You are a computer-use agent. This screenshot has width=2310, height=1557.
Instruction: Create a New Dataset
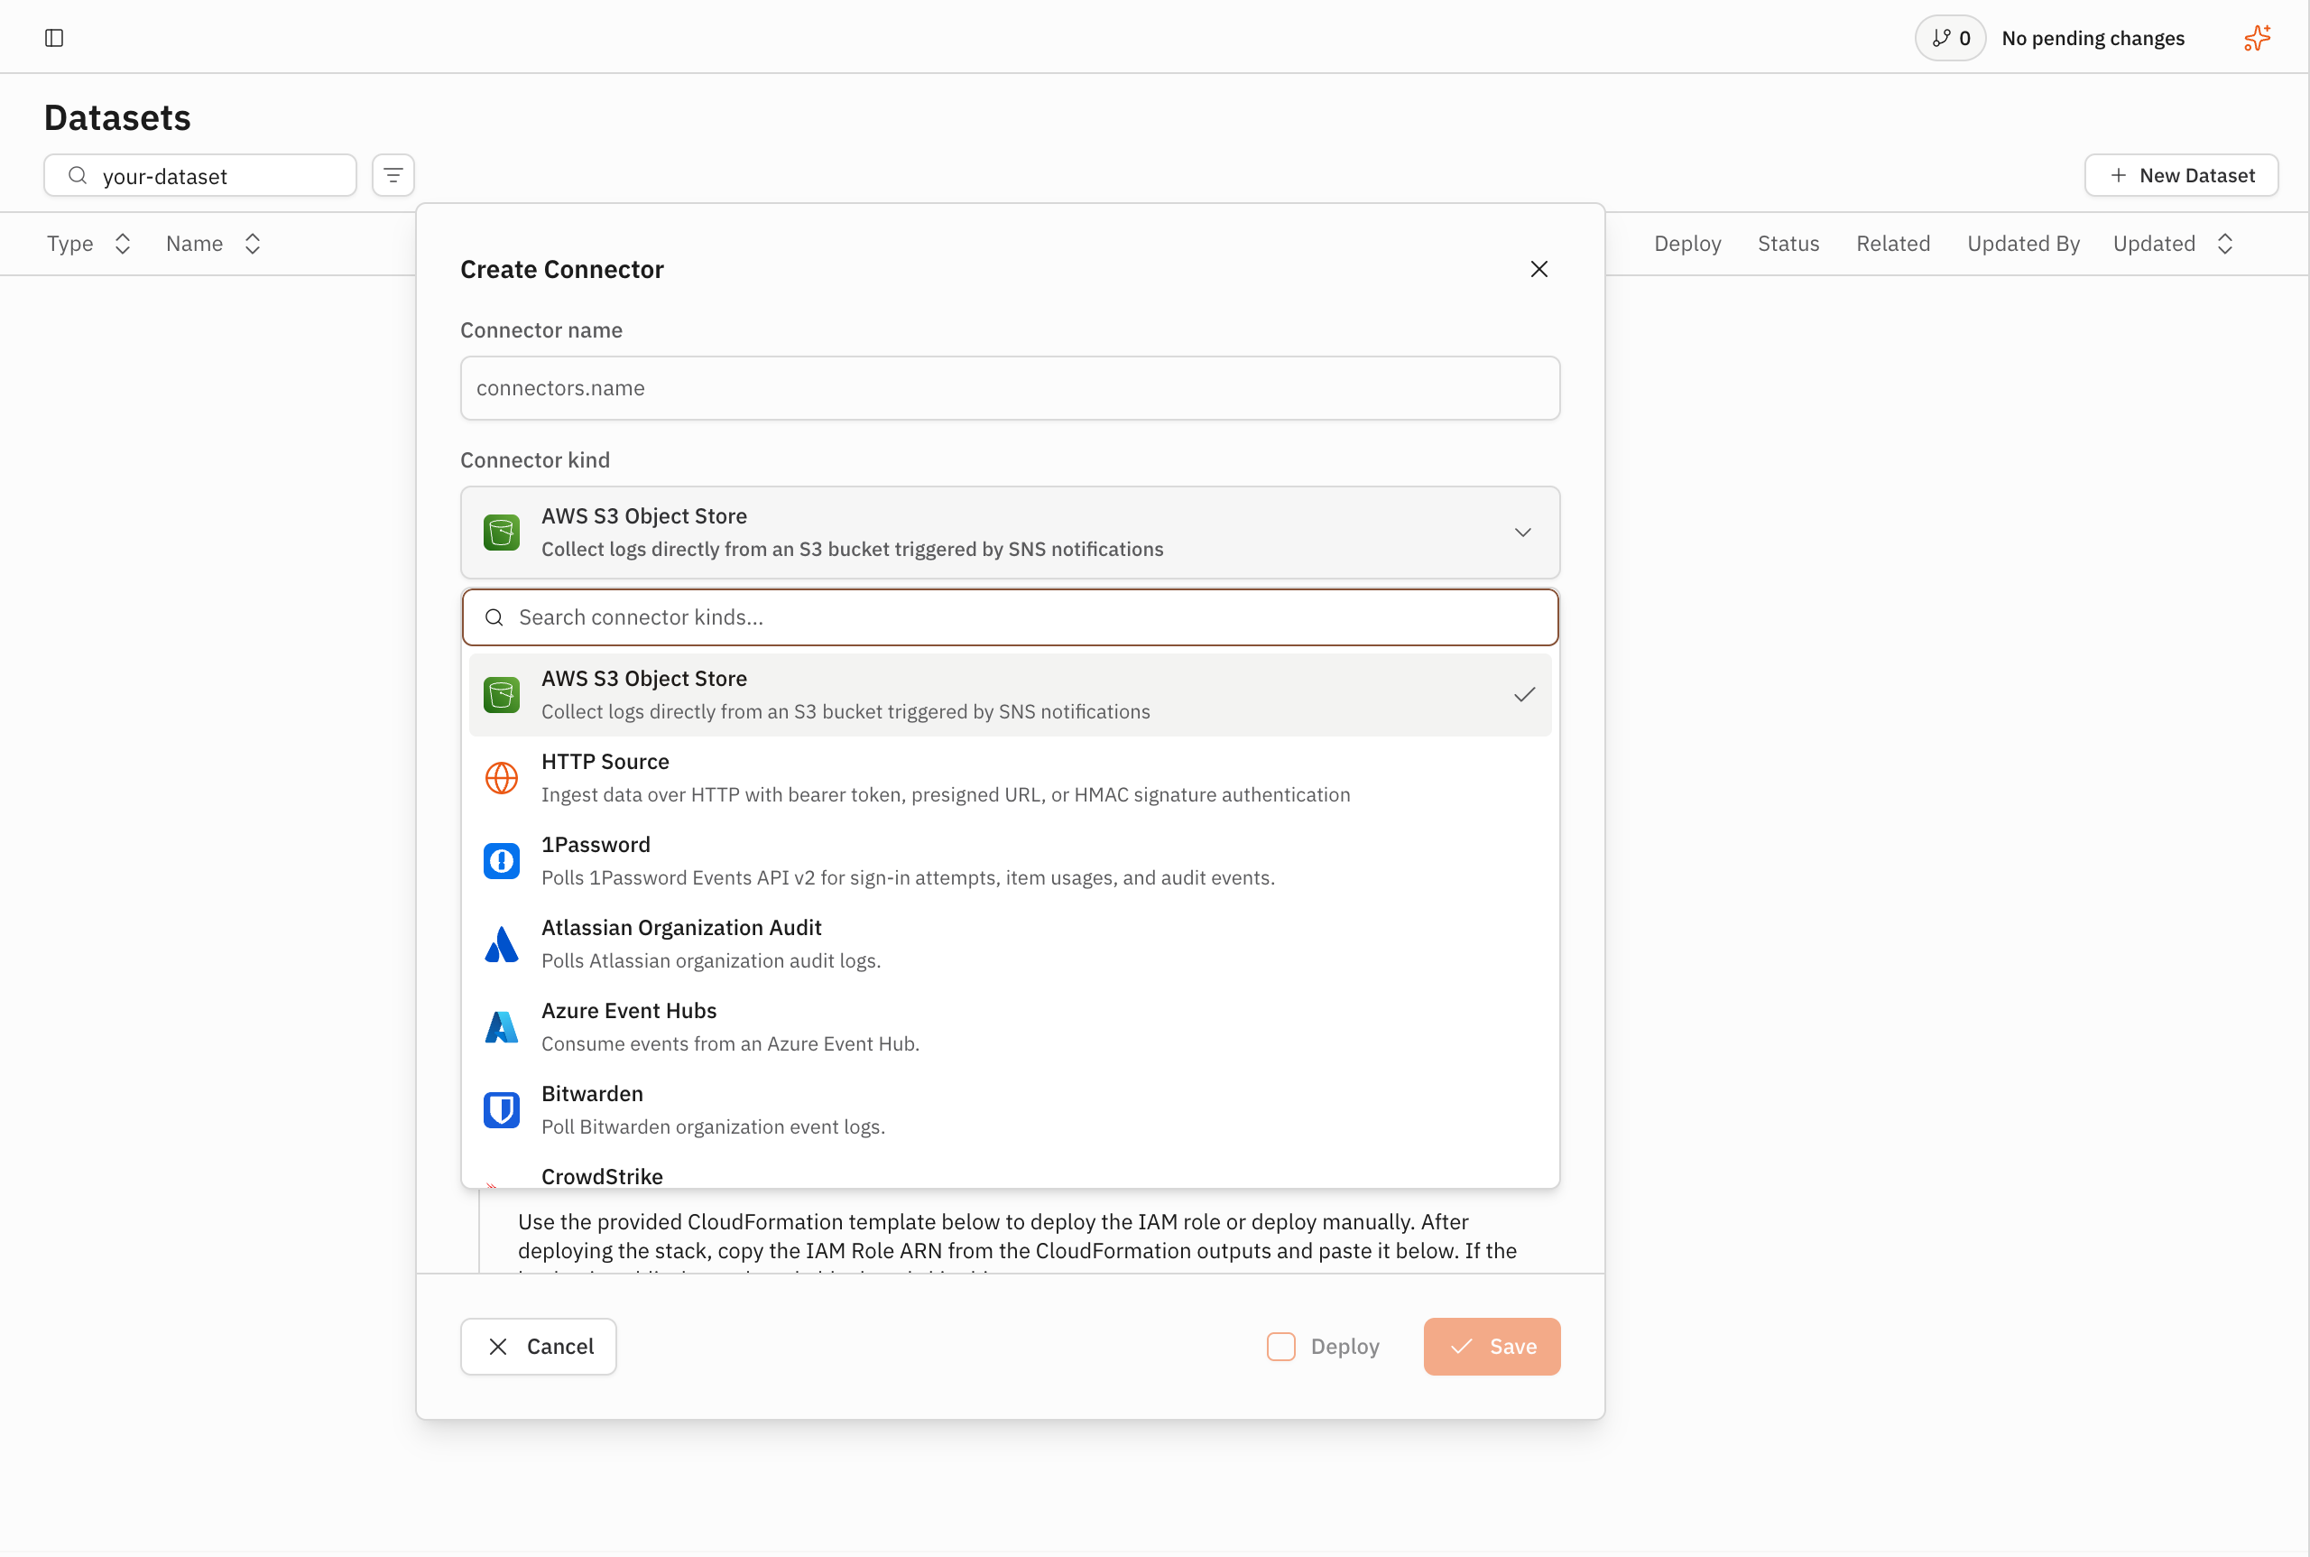coord(2181,175)
